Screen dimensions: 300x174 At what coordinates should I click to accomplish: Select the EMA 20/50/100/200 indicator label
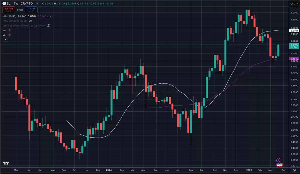tap(15, 21)
